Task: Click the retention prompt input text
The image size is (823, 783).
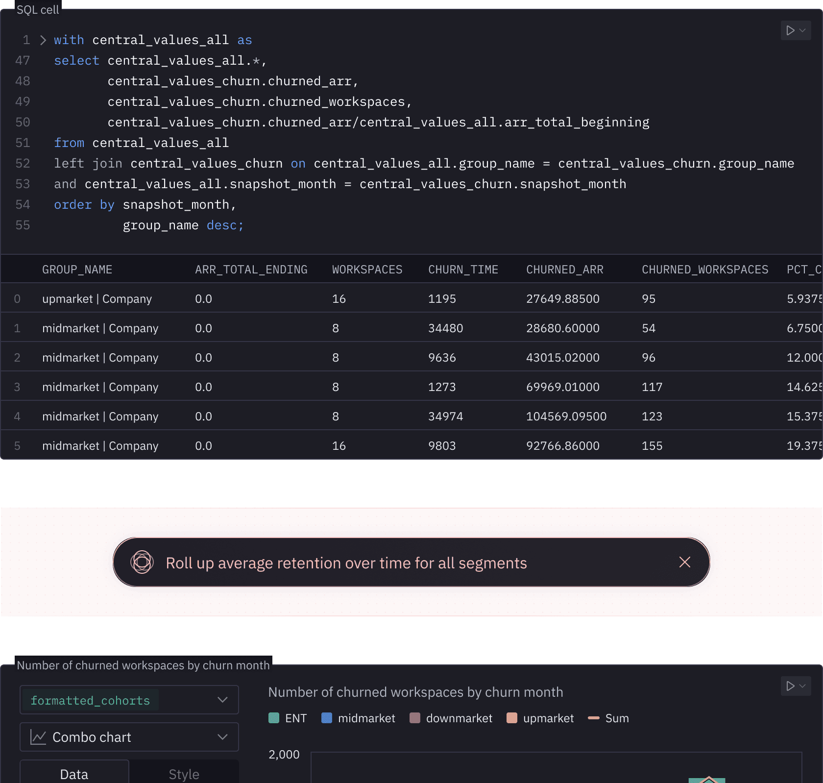Action: 346,563
